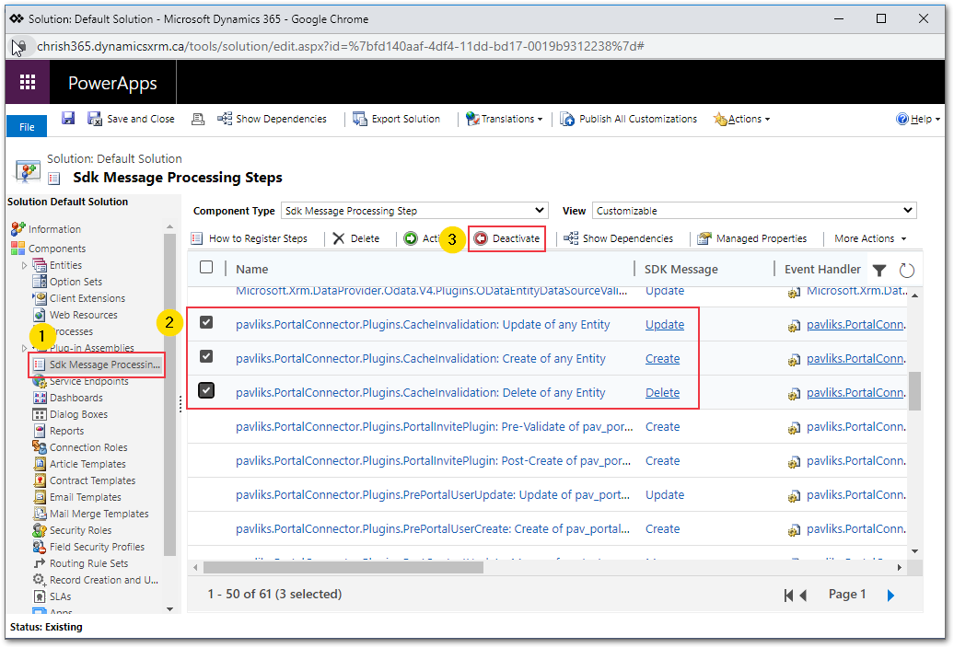Click How to Register Steps
This screenshot has width=954, height=648.
point(249,238)
